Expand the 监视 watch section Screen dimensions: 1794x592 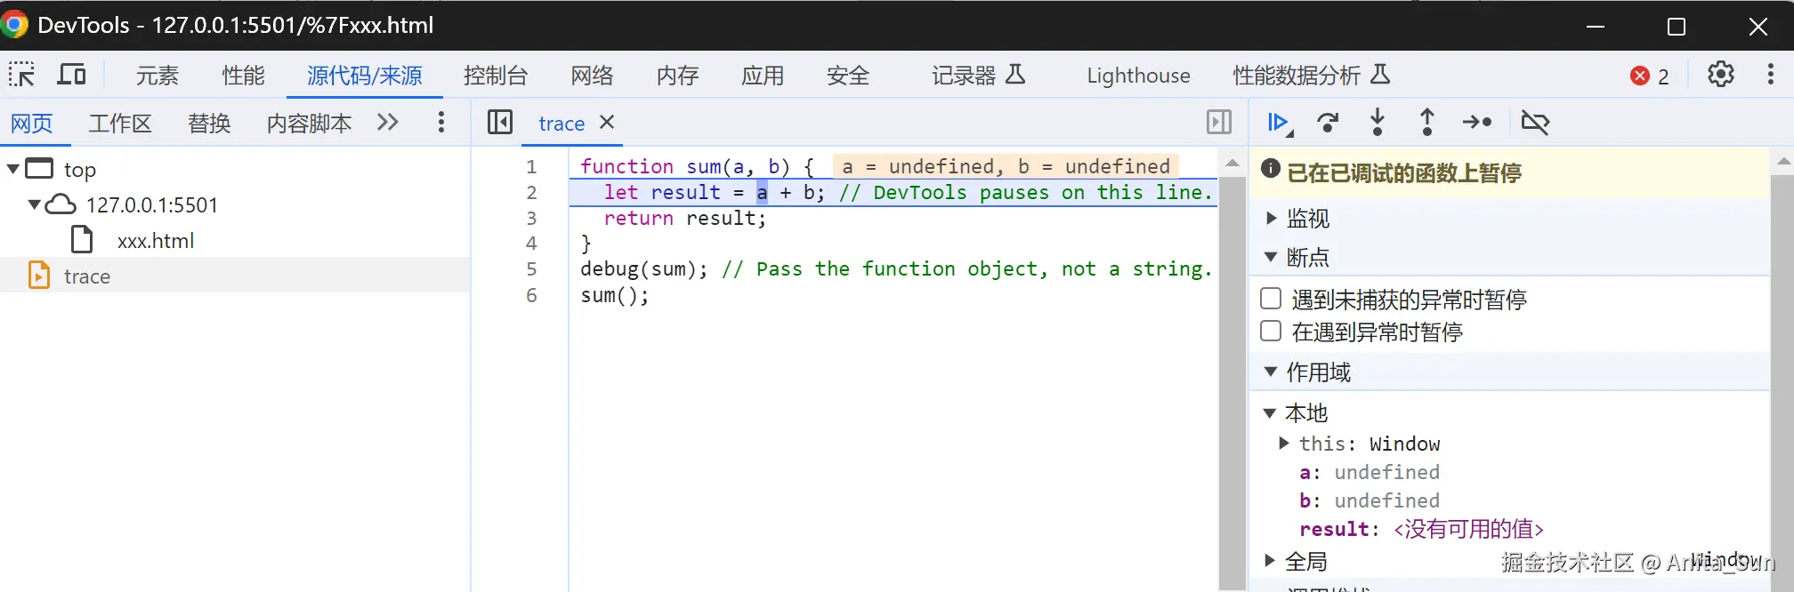click(1271, 217)
